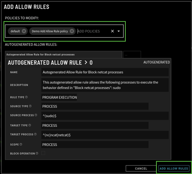Open the Scope PROCESS selector
This screenshot has height=174, width=192.
[x=95, y=145]
